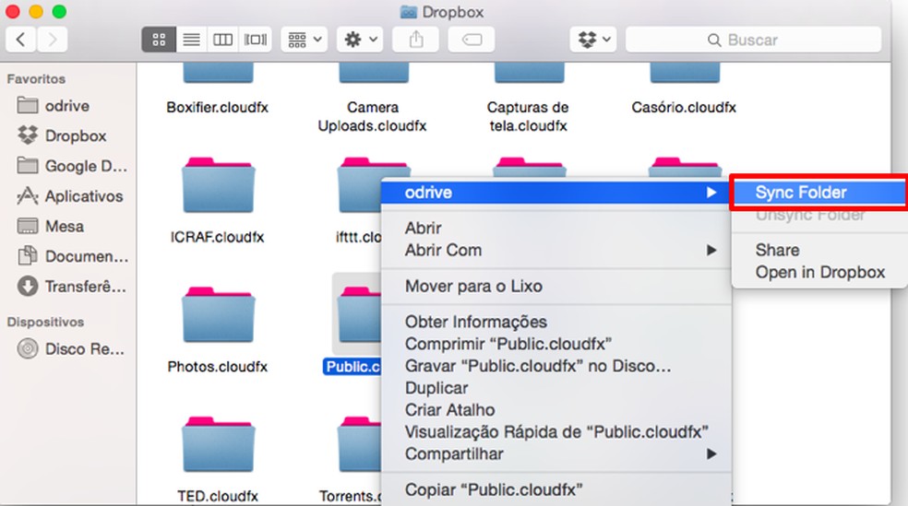Select the Camera Uploads.cloudfx folder
Screen dimensions: 908x506
click(x=374, y=74)
